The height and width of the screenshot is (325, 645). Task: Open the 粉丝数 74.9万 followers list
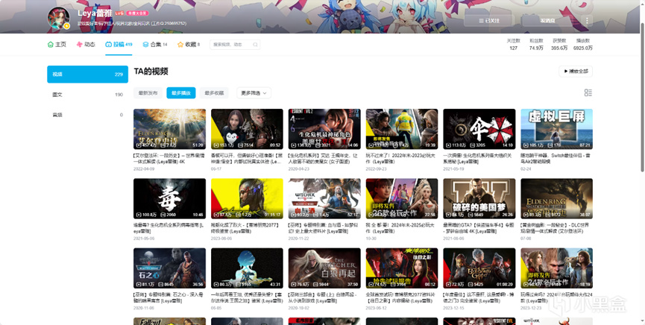[536, 45]
